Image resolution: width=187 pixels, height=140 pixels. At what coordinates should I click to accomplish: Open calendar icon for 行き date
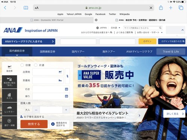tap(67, 89)
